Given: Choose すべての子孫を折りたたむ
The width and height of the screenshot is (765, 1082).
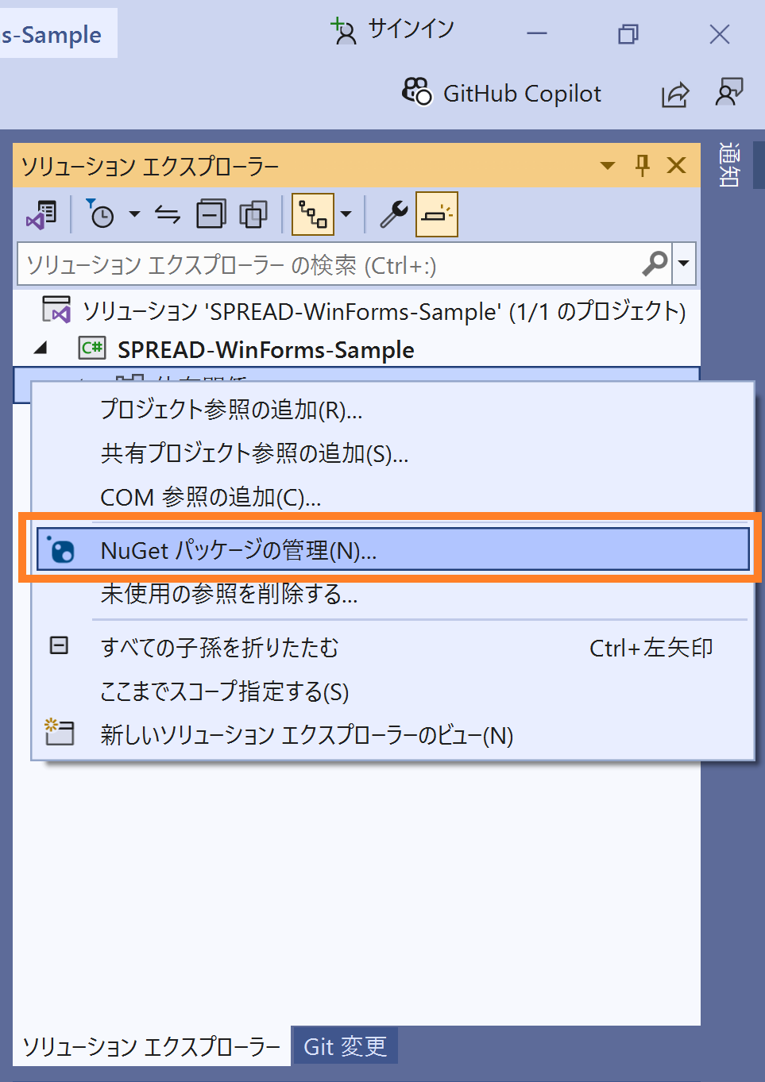Looking at the screenshot, I should pyautogui.click(x=393, y=648).
